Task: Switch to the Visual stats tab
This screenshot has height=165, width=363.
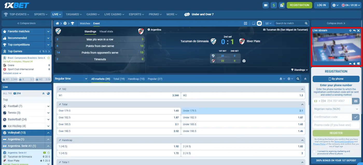Action: (106, 31)
